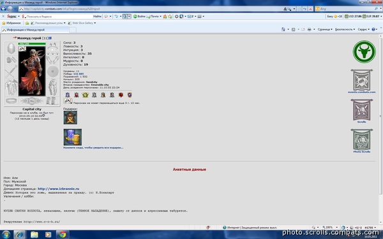Open the events.combats.com banner
This screenshot has width=383, height=239.
[362, 81]
